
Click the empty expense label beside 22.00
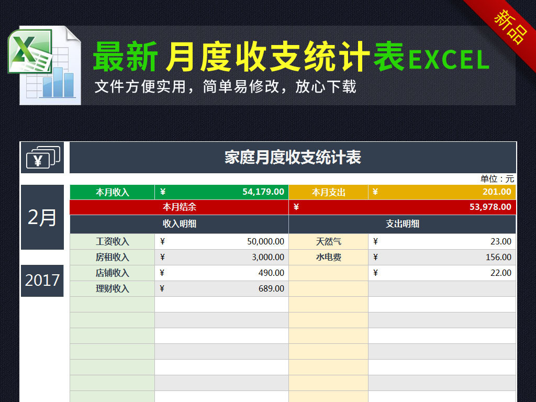pos(328,273)
